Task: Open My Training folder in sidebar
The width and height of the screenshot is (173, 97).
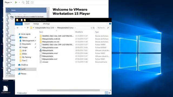Action: tap(26, 57)
